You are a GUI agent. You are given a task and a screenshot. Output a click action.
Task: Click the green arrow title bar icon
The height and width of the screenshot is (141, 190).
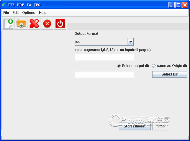(4, 5)
